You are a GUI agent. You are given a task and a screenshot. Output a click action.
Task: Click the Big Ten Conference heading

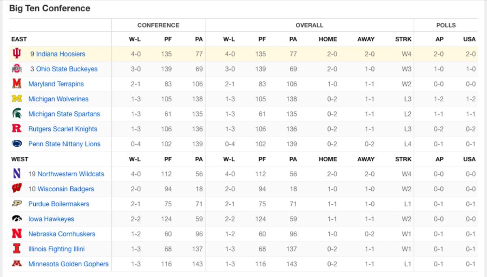(x=50, y=8)
